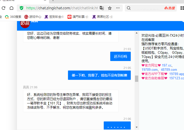Open the hot search 热搜 button
The image size is (184, 130).
pyautogui.click(x=170, y=8)
